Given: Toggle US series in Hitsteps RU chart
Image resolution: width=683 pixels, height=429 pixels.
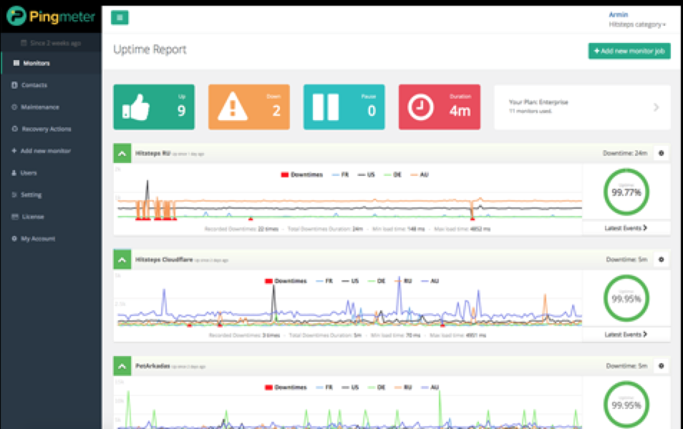Looking at the screenshot, I should 367,175.
